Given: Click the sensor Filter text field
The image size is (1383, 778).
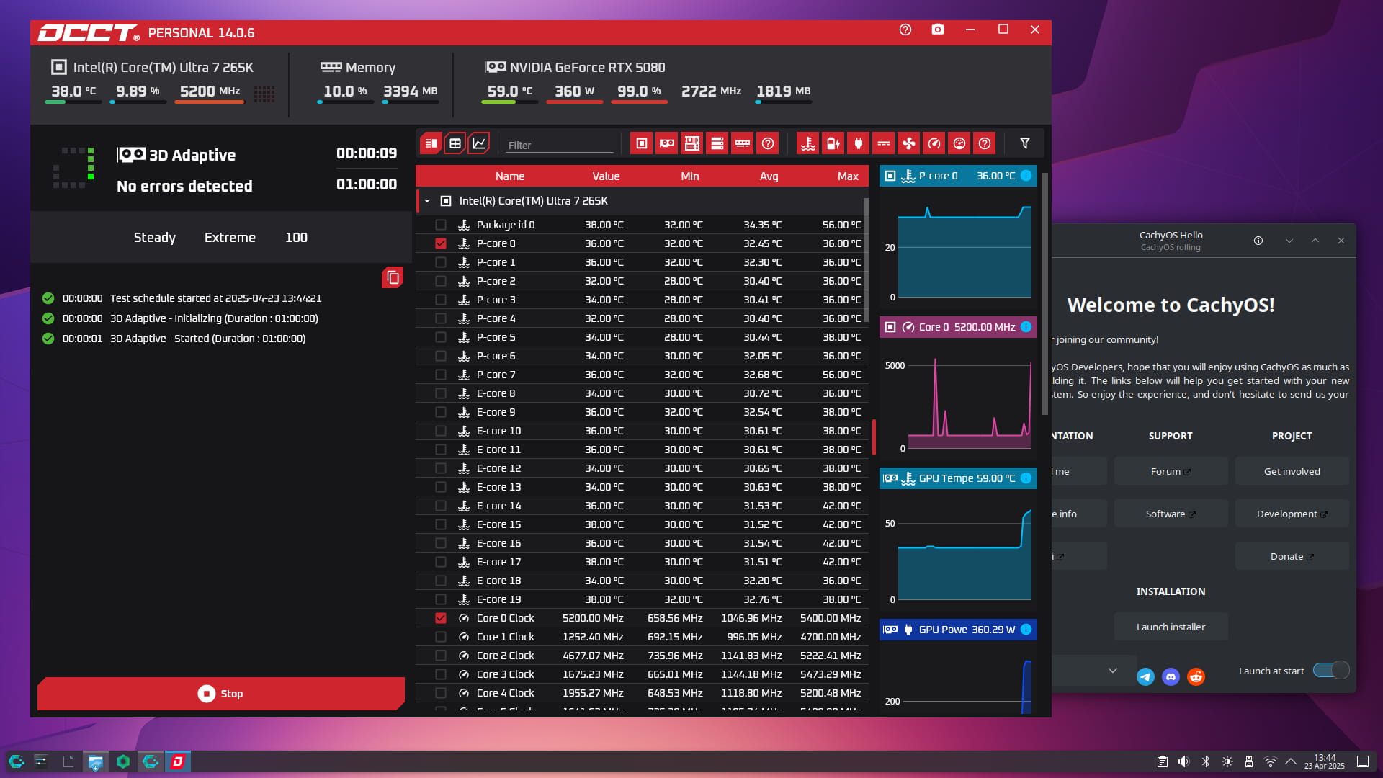Looking at the screenshot, I should pyautogui.click(x=559, y=145).
